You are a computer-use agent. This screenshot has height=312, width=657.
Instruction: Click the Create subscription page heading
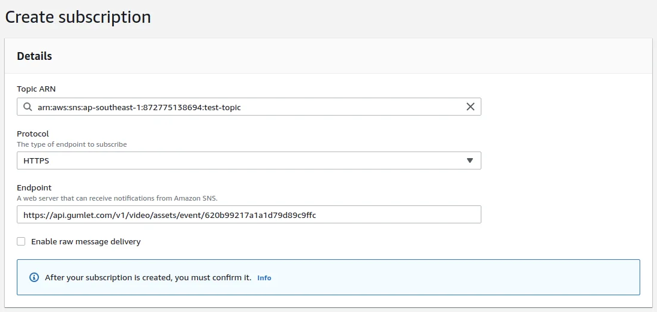pyautogui.click(x=77, y=17)
